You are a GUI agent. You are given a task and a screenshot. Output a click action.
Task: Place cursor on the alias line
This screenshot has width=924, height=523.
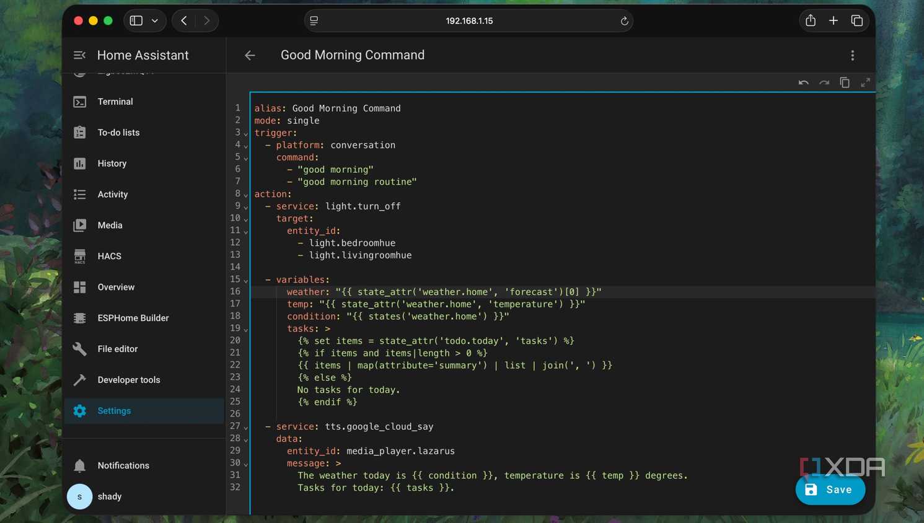[327, 108]
